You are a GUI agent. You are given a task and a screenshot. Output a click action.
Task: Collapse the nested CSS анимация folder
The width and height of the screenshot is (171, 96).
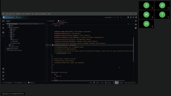point(8,27)
